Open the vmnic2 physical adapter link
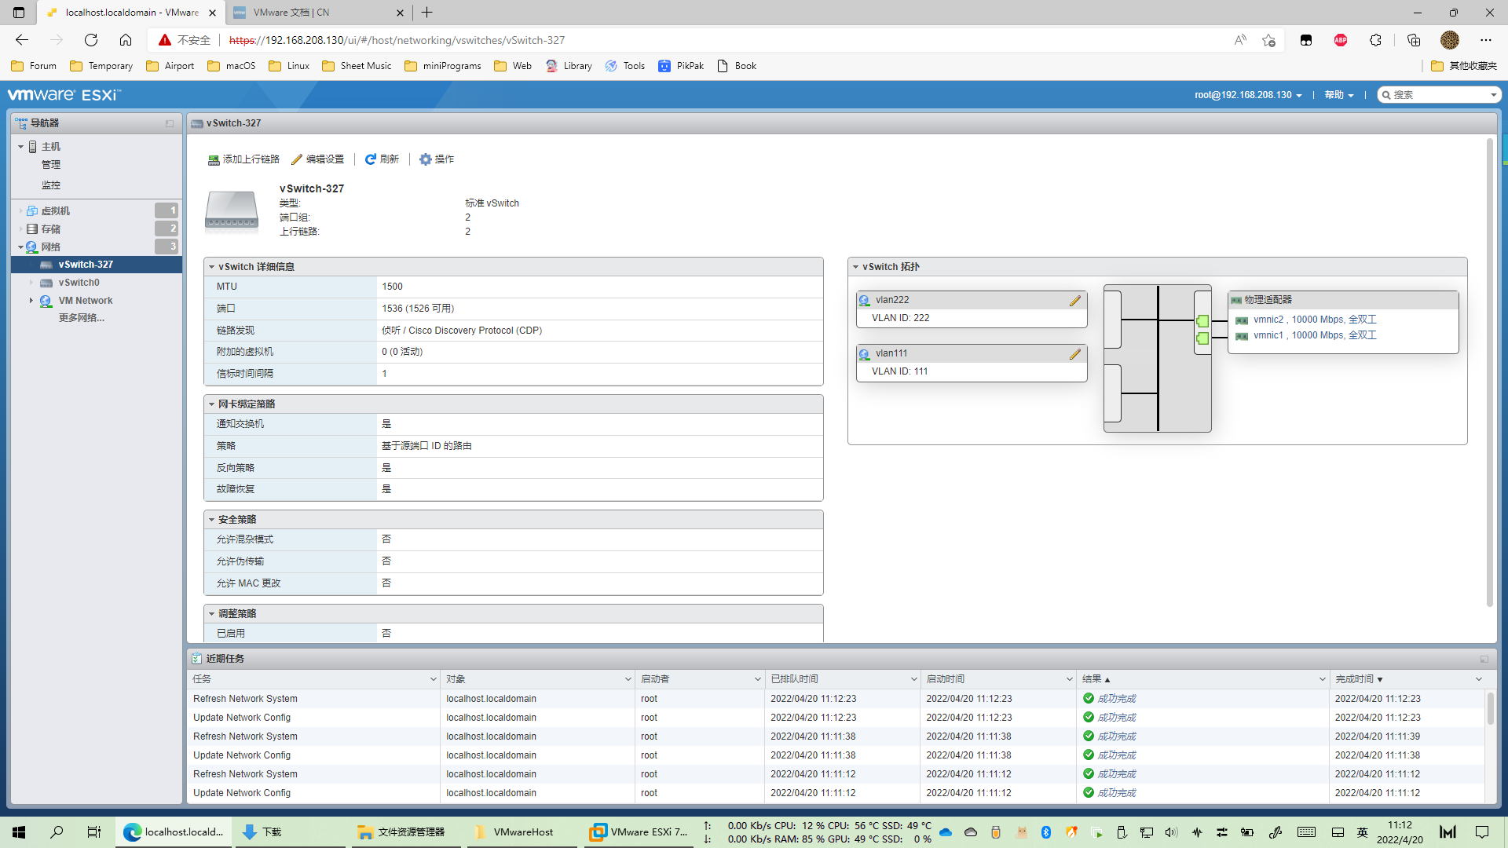 1268,320
